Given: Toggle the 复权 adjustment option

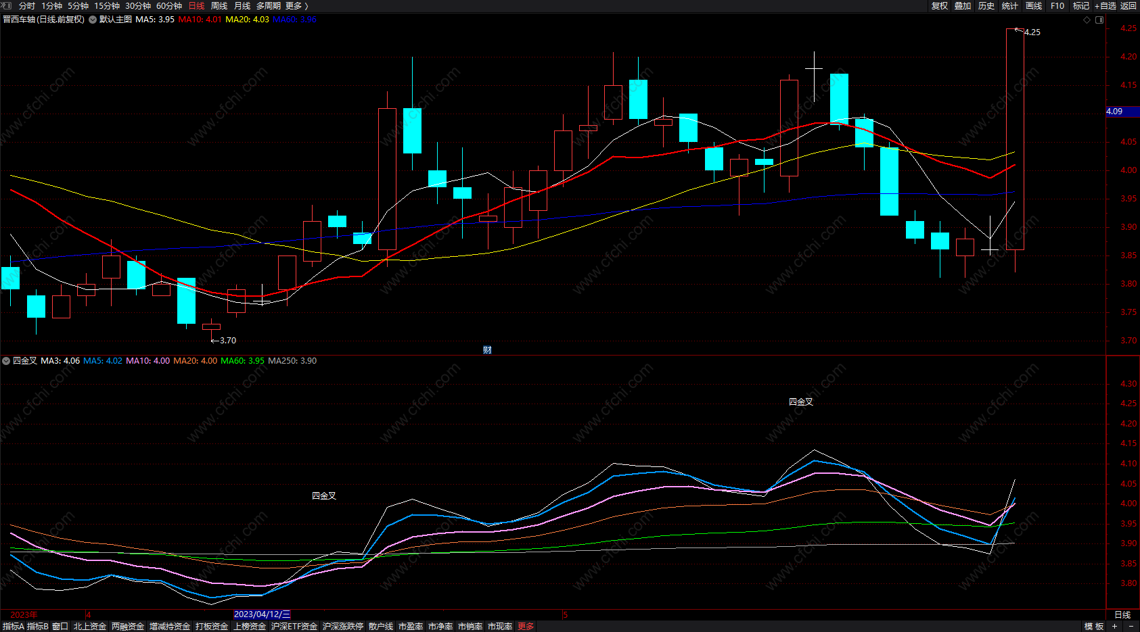Looking at the screenshot, I should click(x=939, y=5).
